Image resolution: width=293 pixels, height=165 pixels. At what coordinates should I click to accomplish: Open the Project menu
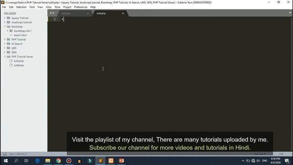pyautogui.click(x=67, y=7)
